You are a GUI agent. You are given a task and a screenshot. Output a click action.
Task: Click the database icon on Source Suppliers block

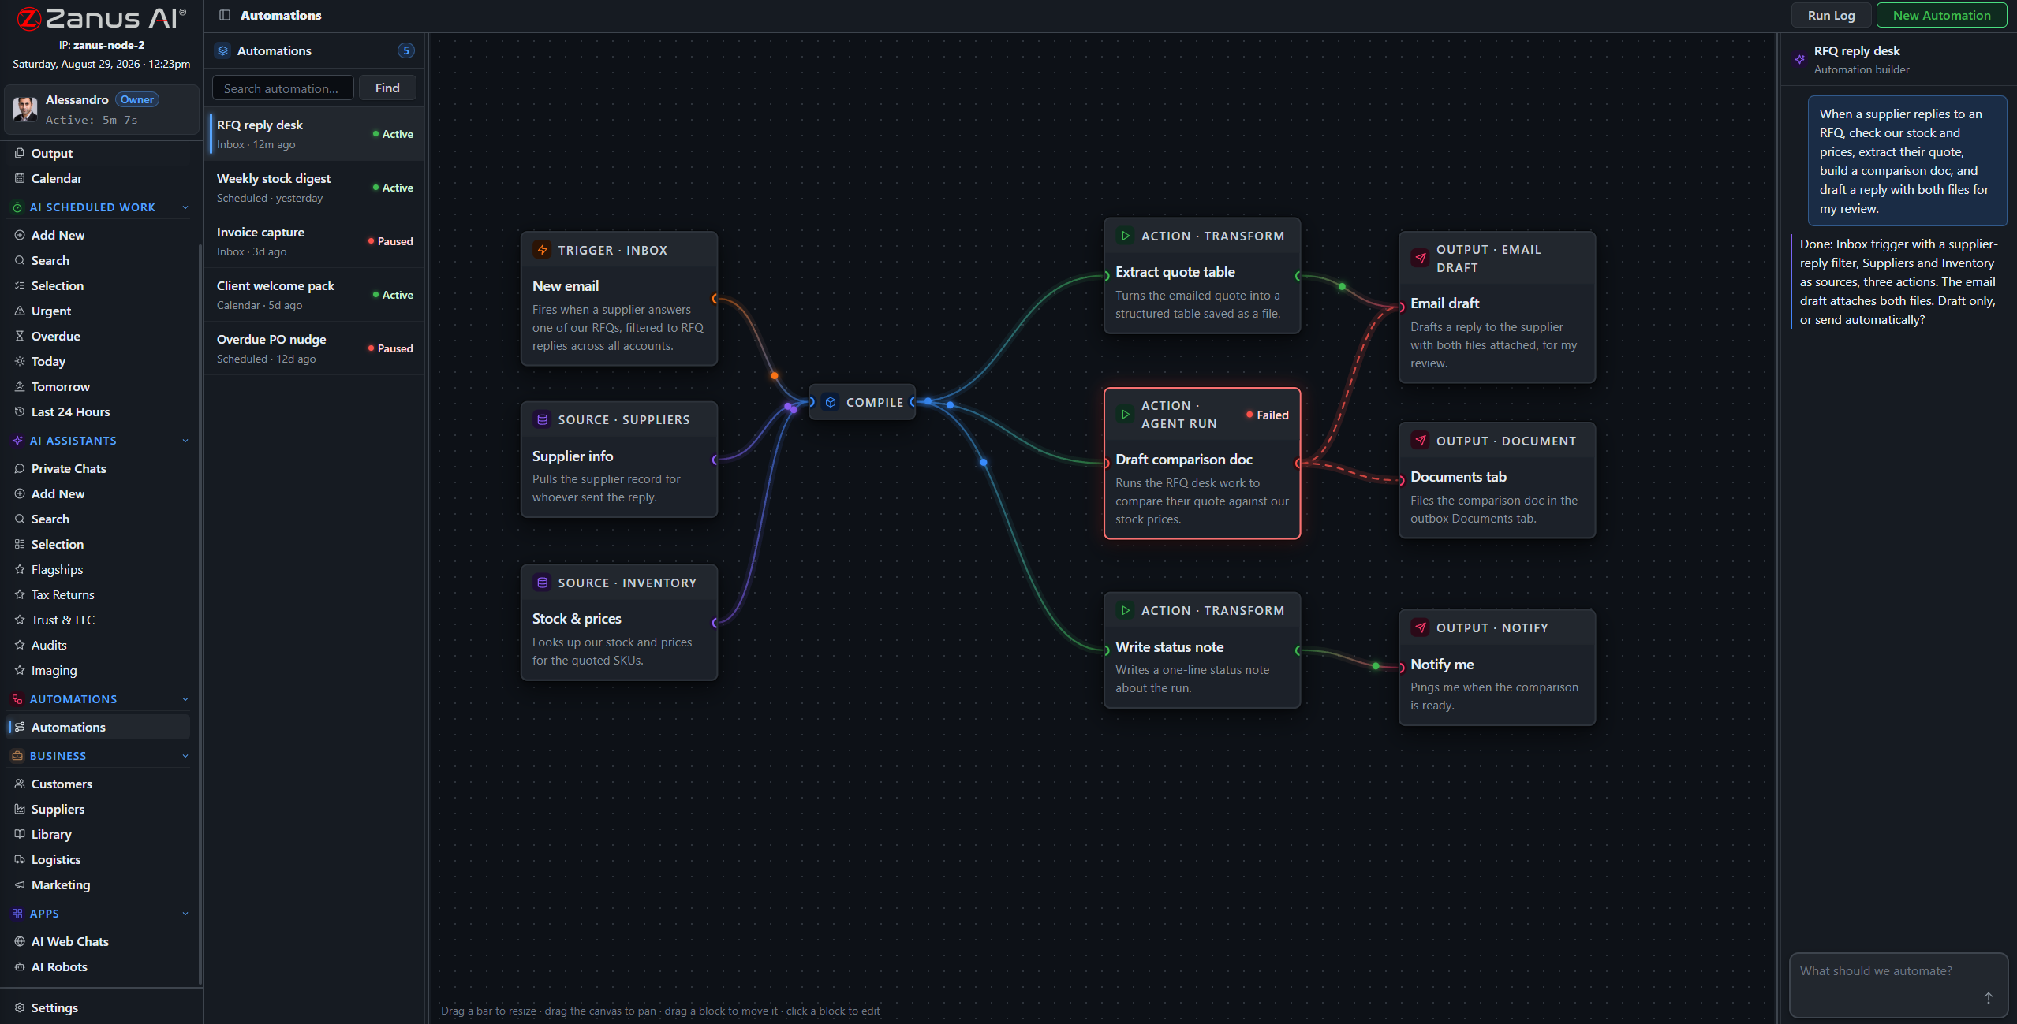pos(542,419)
